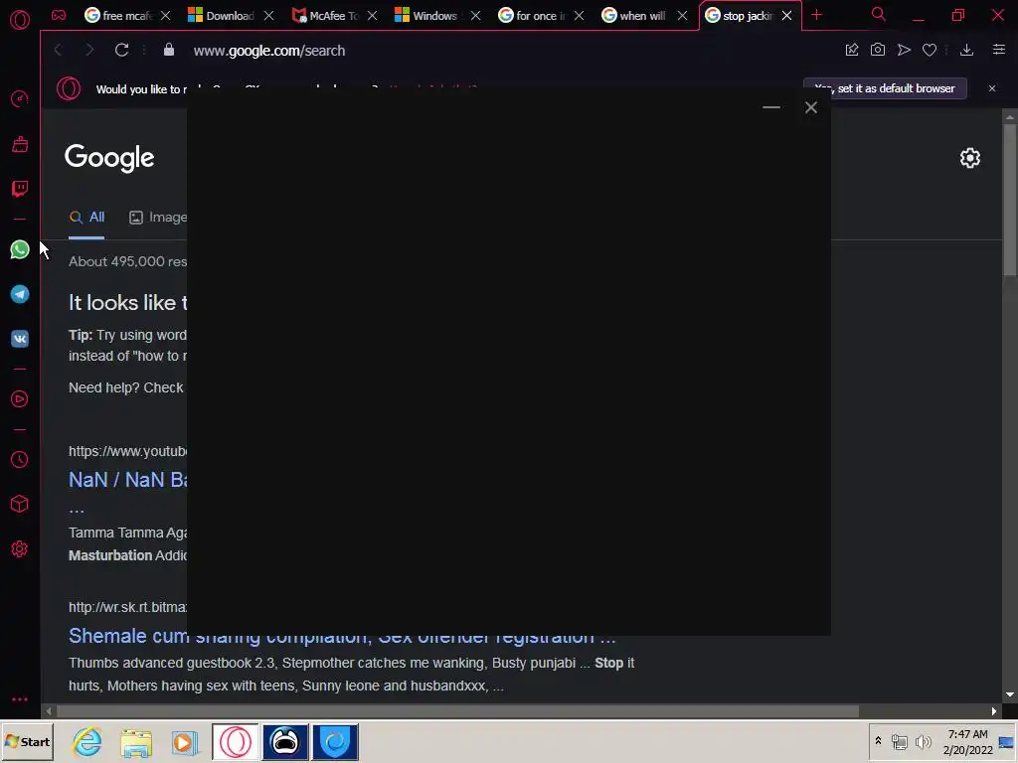The height and width of the screenshot is (763, 1018).
Task: Click the Google logo
Action: (x=109, y=157)
